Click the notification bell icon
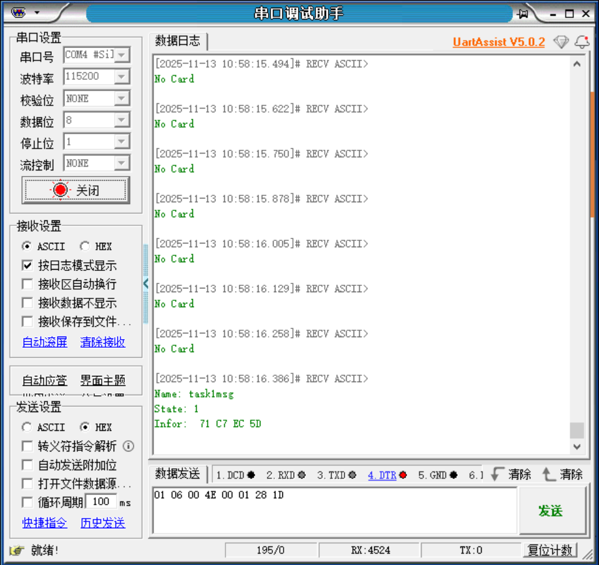Viewport: 599px width, 565px height. pos(582,42)
